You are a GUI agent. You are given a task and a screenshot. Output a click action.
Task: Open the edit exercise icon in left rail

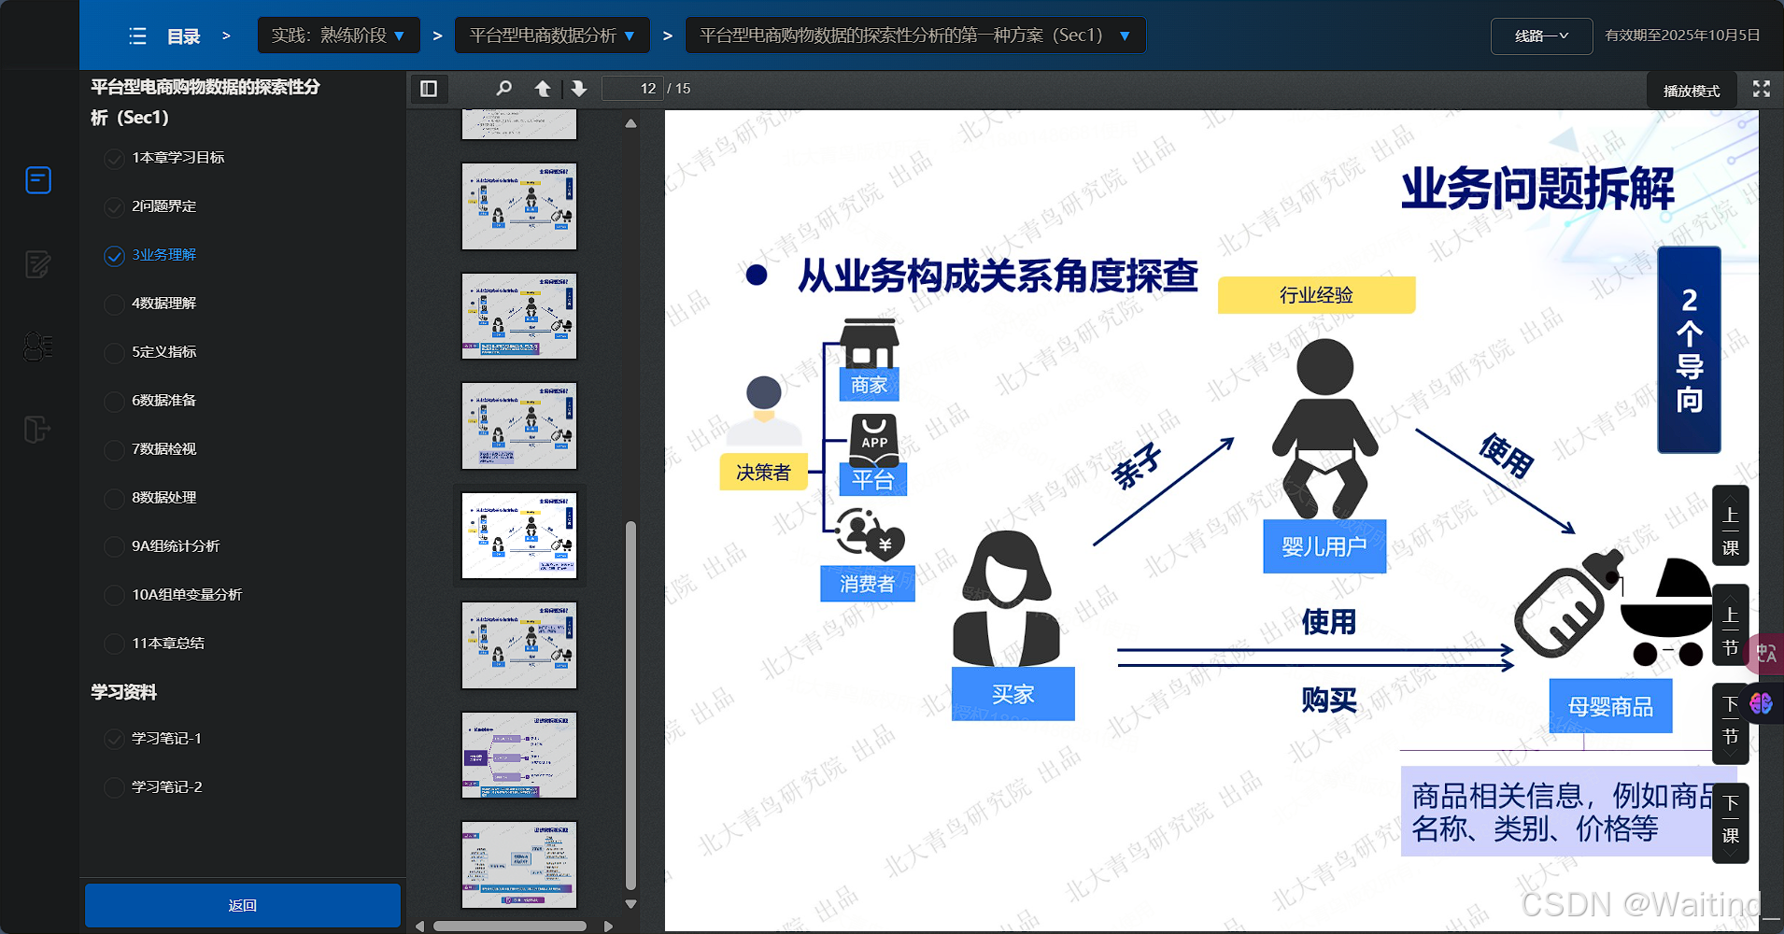click(x=38, y=264)
